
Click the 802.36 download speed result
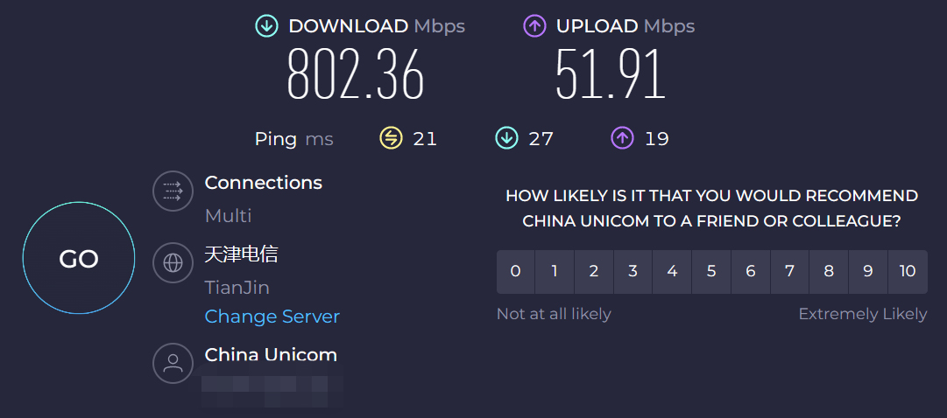coord(356,75)
